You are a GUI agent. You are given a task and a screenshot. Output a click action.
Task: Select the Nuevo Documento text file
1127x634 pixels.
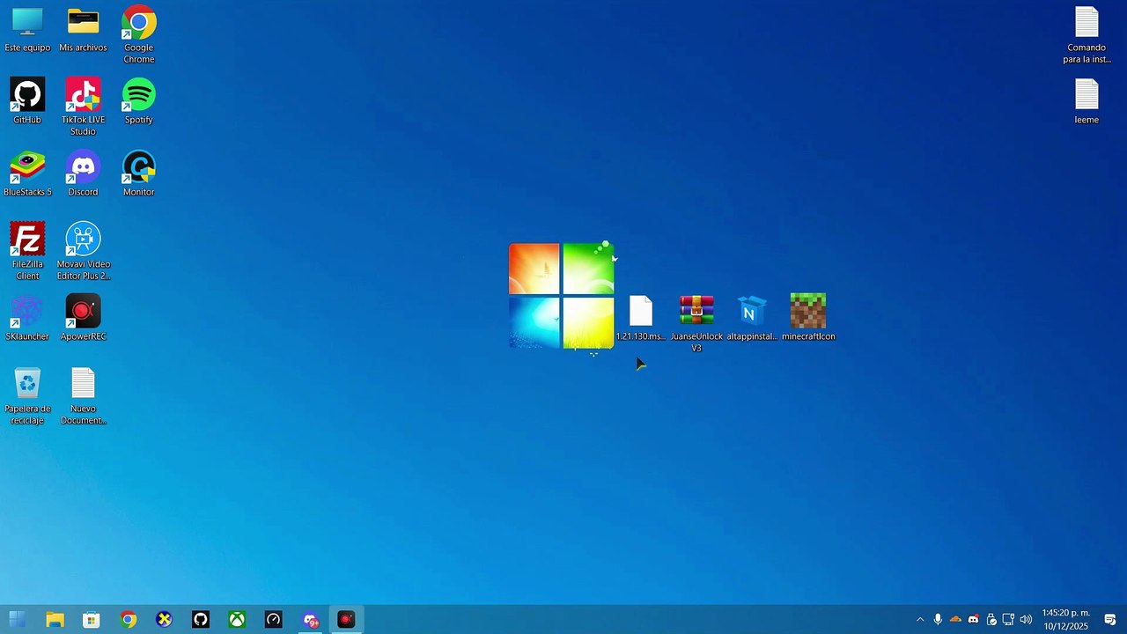pos(83,396)
